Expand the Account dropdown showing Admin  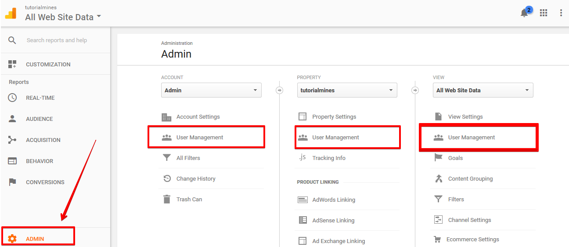click(x=211, y=90)
